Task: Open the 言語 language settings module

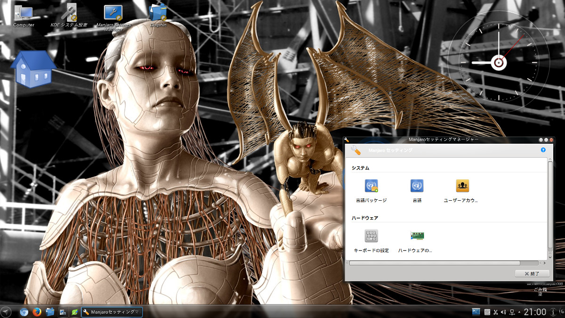Action: tap(417, 191)
